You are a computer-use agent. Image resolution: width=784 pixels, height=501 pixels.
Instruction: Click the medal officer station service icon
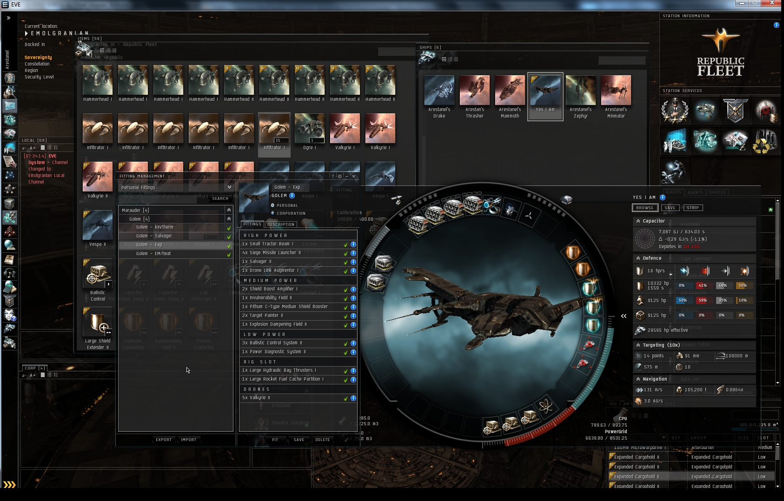pos(675,111)
